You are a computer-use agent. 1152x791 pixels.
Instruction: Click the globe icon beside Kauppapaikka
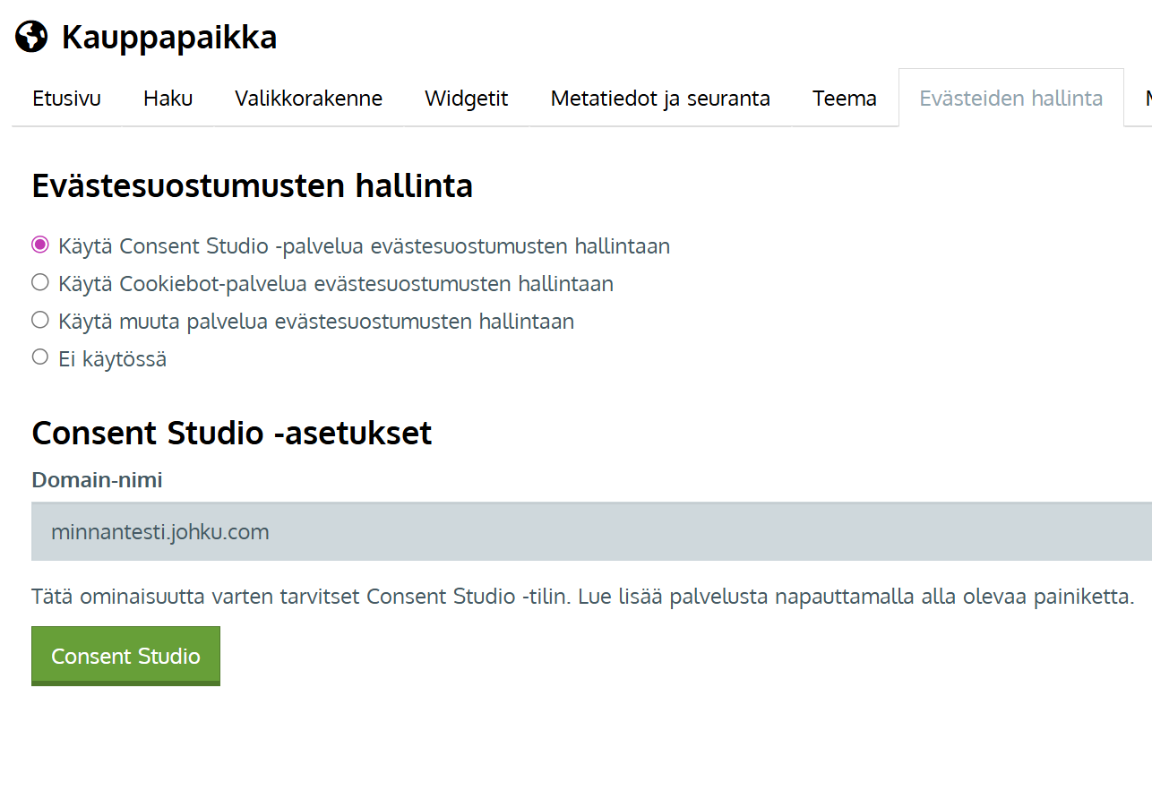tap(31, 37)
